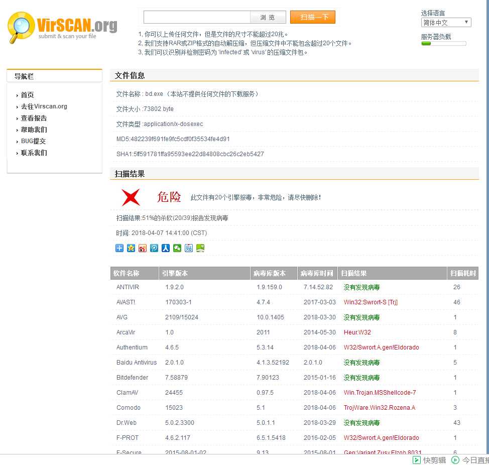Screen dimensions: 489x465
Task: Click Win32:Swrort-S [Trj] result for AVAST
Action: click(371, 302)
